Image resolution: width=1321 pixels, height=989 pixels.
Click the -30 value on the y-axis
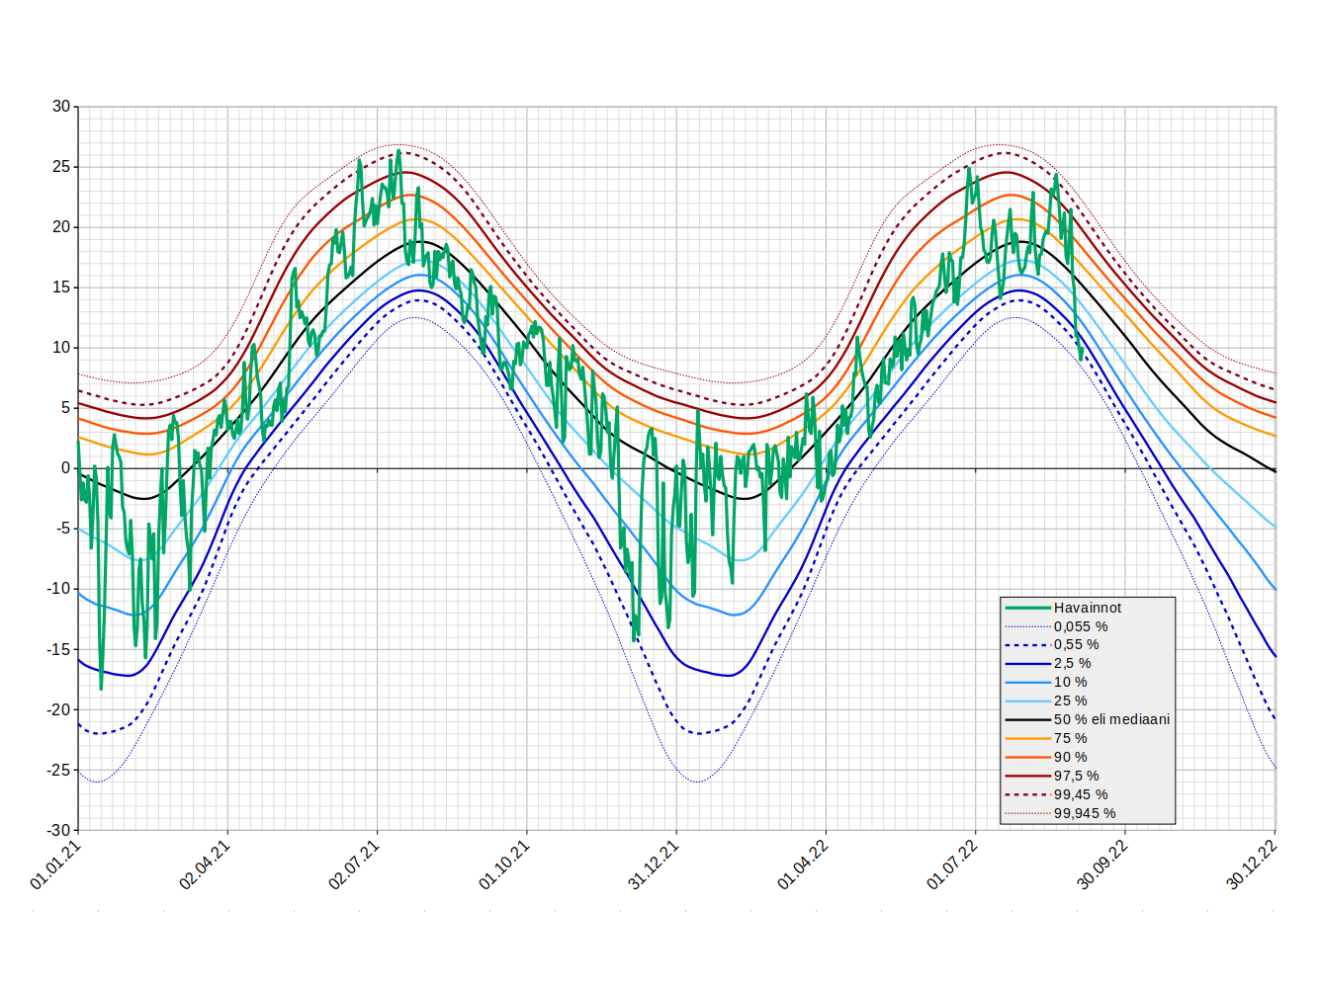tap(59, 831)
